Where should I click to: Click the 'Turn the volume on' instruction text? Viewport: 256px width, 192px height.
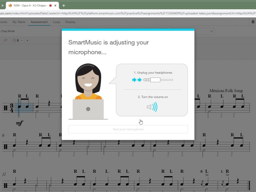pyautogui.click(x=153, y=97)
